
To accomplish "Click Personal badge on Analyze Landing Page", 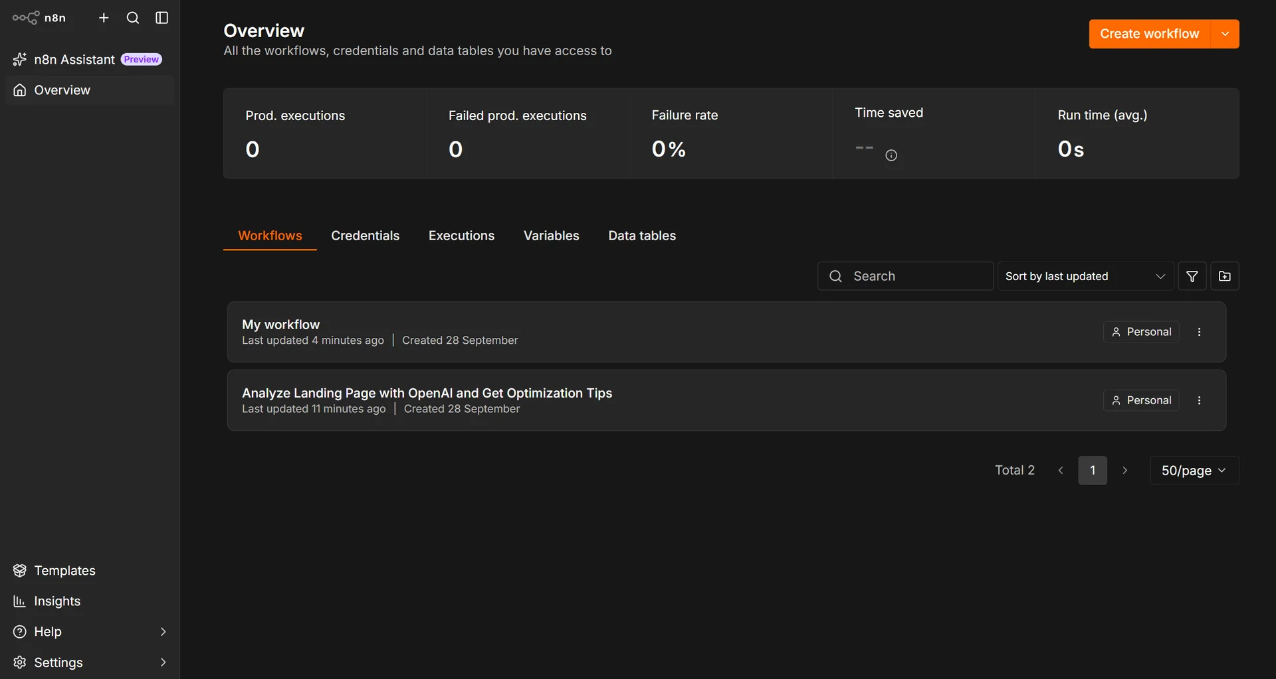I will click(x=1141, y=400).
